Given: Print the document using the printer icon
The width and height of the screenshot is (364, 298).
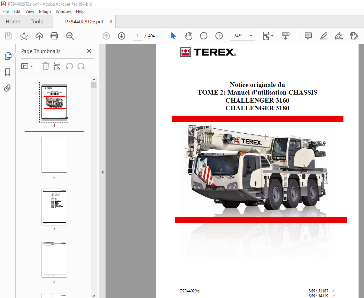Looking at the screenshot, I should (54, 36).
